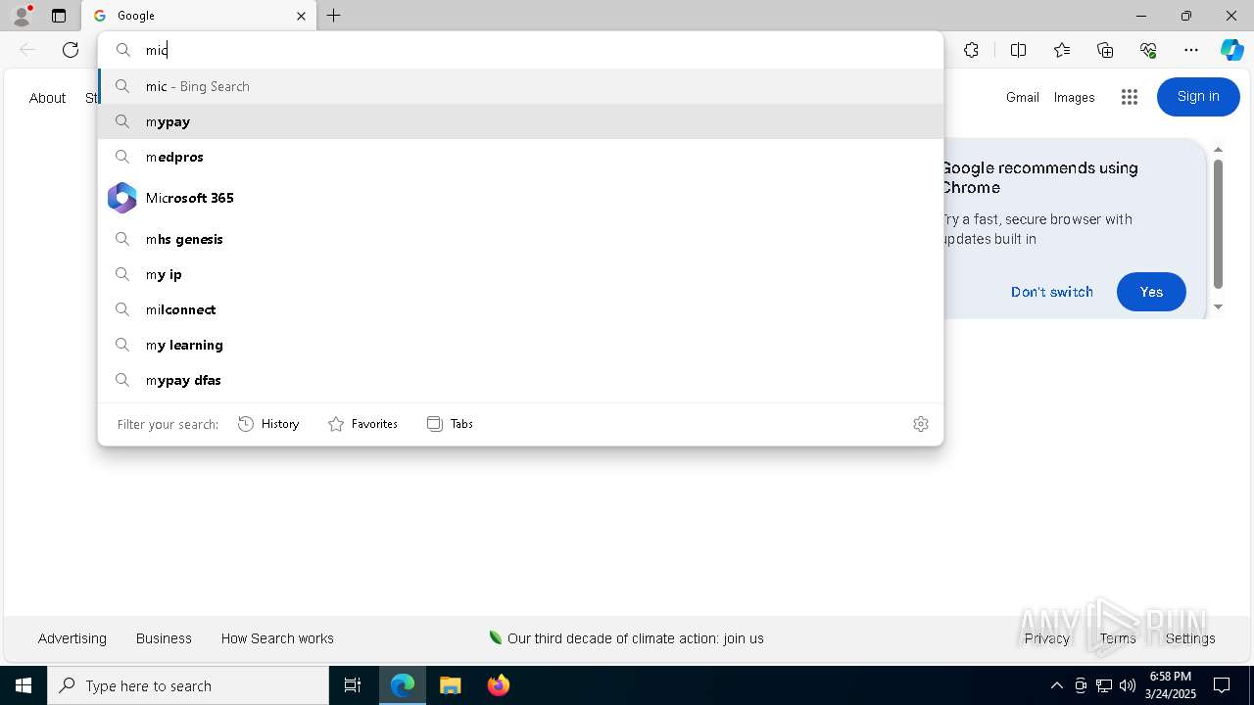Screen dimensions: 1254x705
Task: Choose the 'mypay dfas' suggestion
Action: pyautogui.click(x=520, y=380)
